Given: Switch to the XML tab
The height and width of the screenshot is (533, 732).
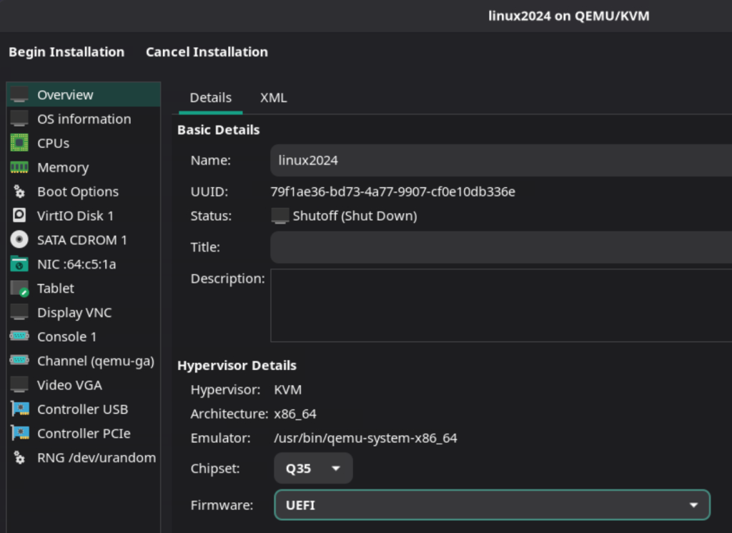Looking at the screenshot, I should tap(274, 98).
